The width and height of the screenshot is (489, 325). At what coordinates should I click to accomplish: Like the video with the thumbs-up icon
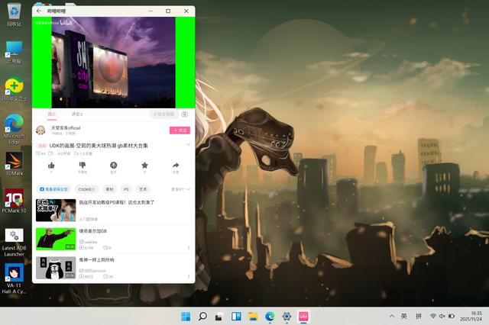pos(51,166)
